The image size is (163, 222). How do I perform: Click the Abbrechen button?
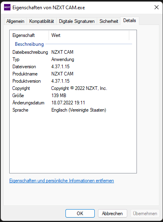(112, 213)
